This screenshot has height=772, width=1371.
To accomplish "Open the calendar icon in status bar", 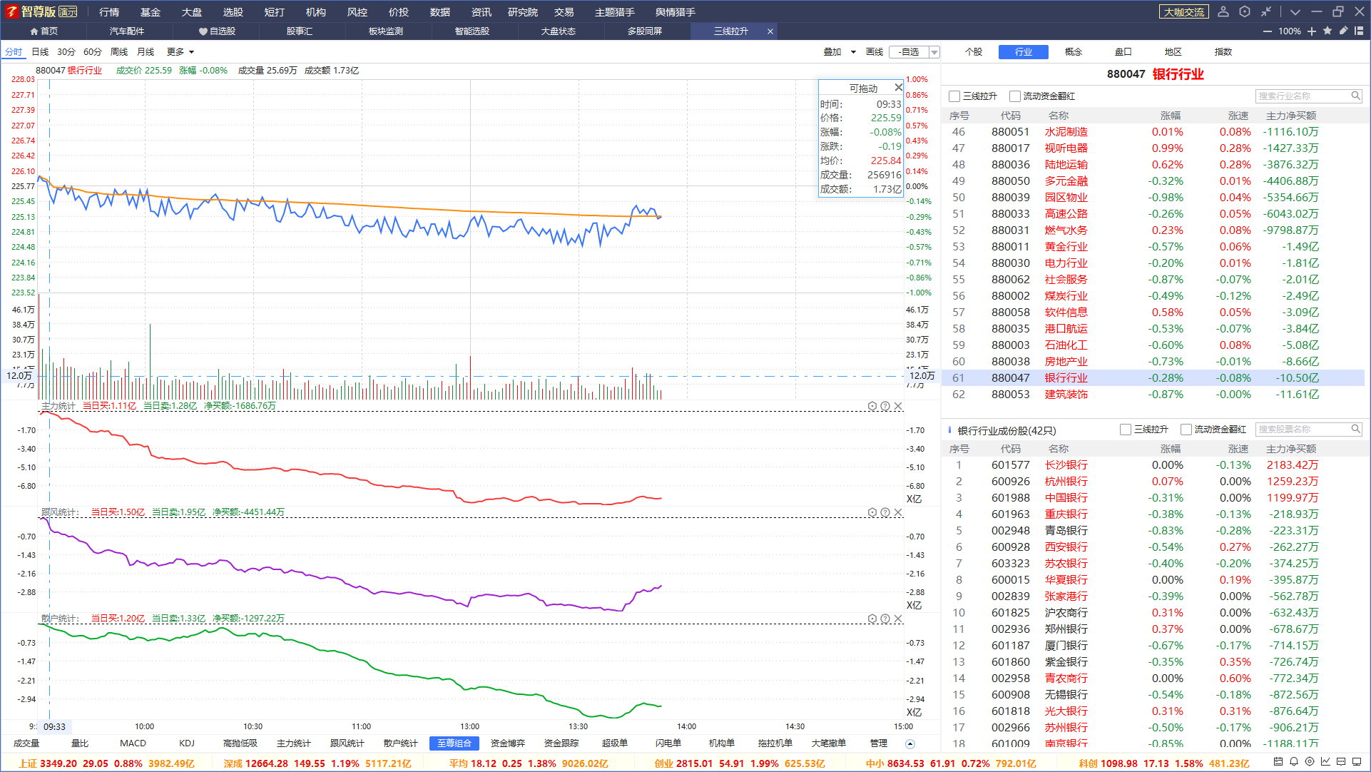I will (x=1278, y=762).
